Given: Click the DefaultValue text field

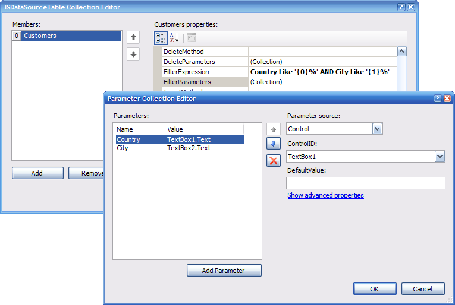Looking at the screenshot, I should pyautogui.click(x=366, y=183).
